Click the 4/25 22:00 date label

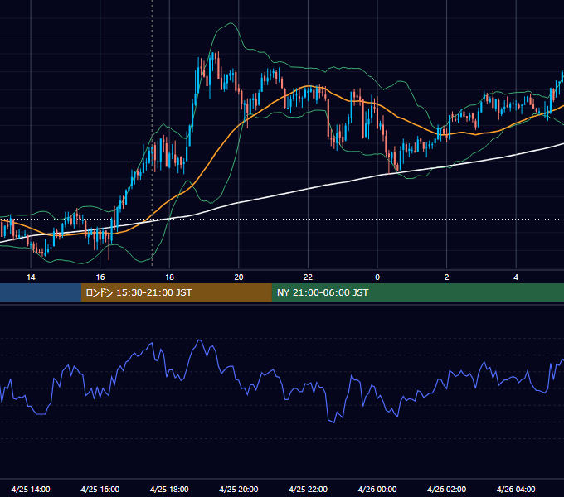coord(308,489)
